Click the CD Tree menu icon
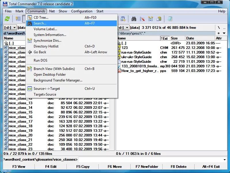The image size is (230, 173). (x=30, y=18)
